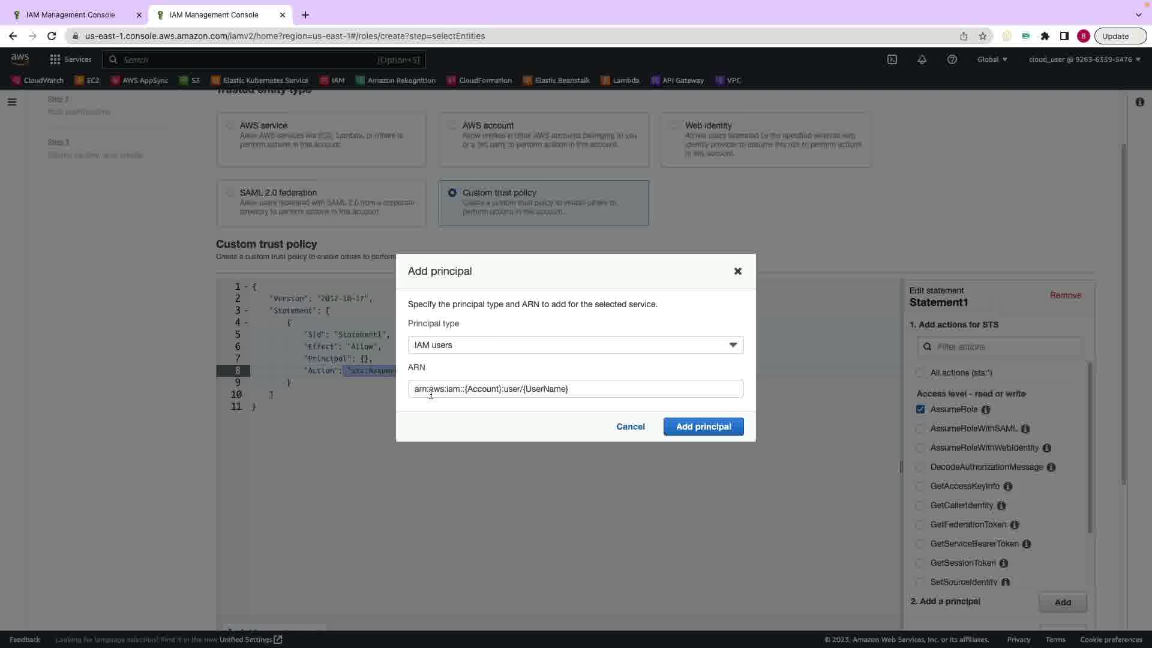Open the hamburger side navigation menu
Screen dimensions: 1152x648
12,102
